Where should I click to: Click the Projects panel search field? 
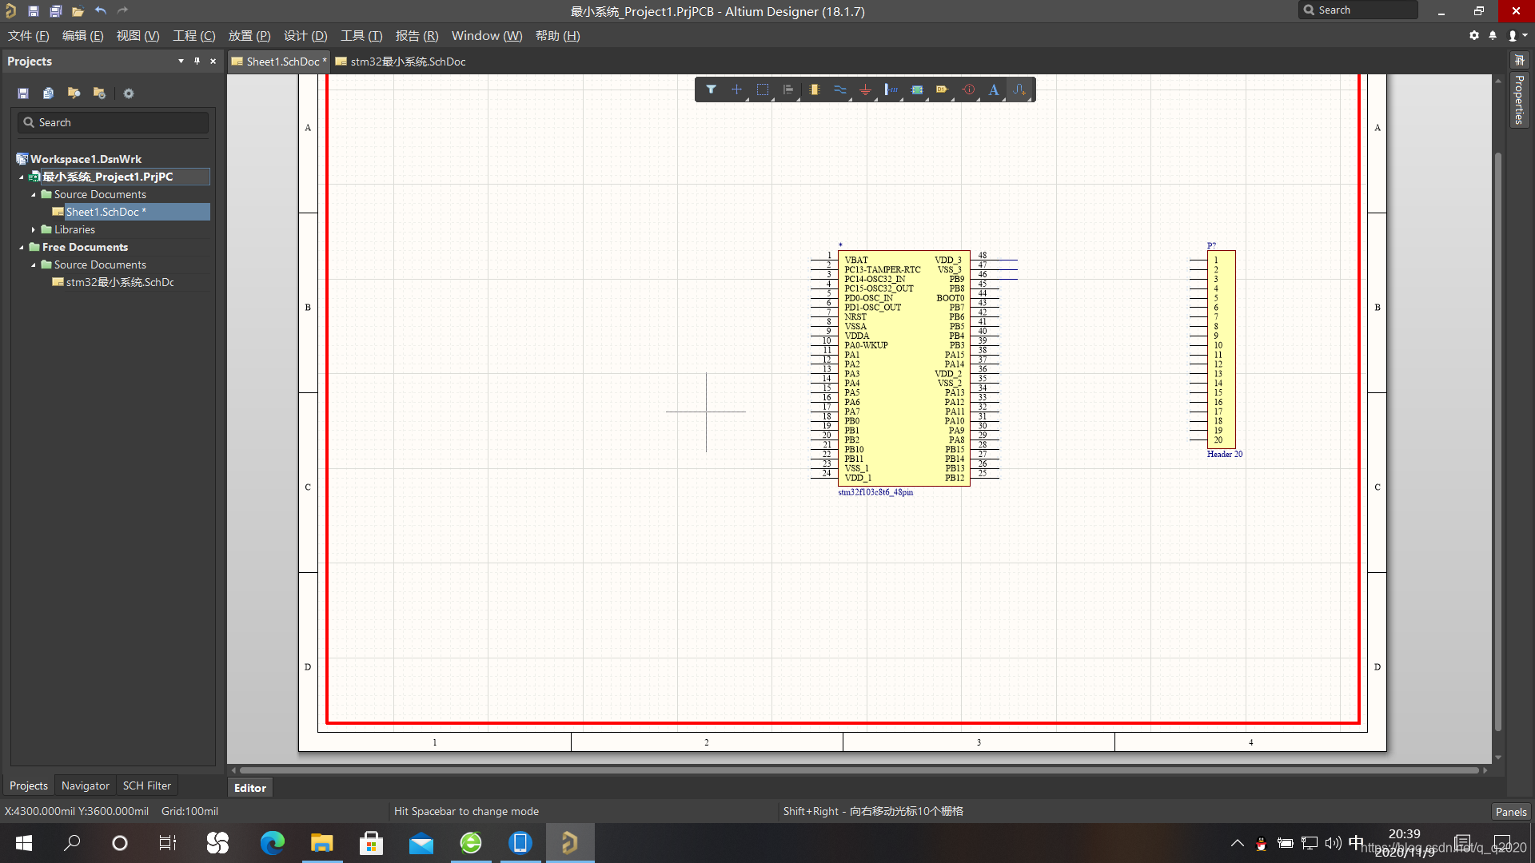(113, 122)
